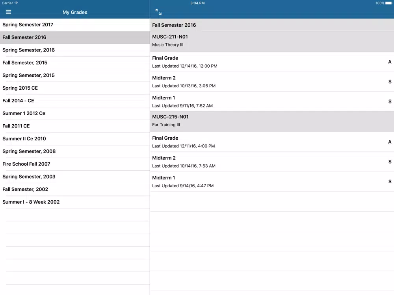The height and width of the screenshot is (295, 394).
Task: Select the MUSC-215-N01 course header
Action: [x=272, y=122]
